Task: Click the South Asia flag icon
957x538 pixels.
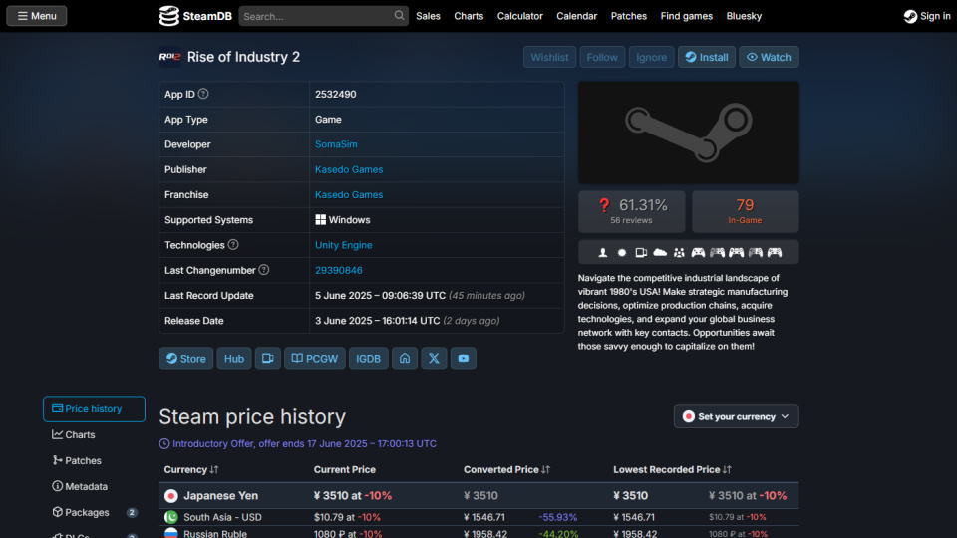Action: 170,517
